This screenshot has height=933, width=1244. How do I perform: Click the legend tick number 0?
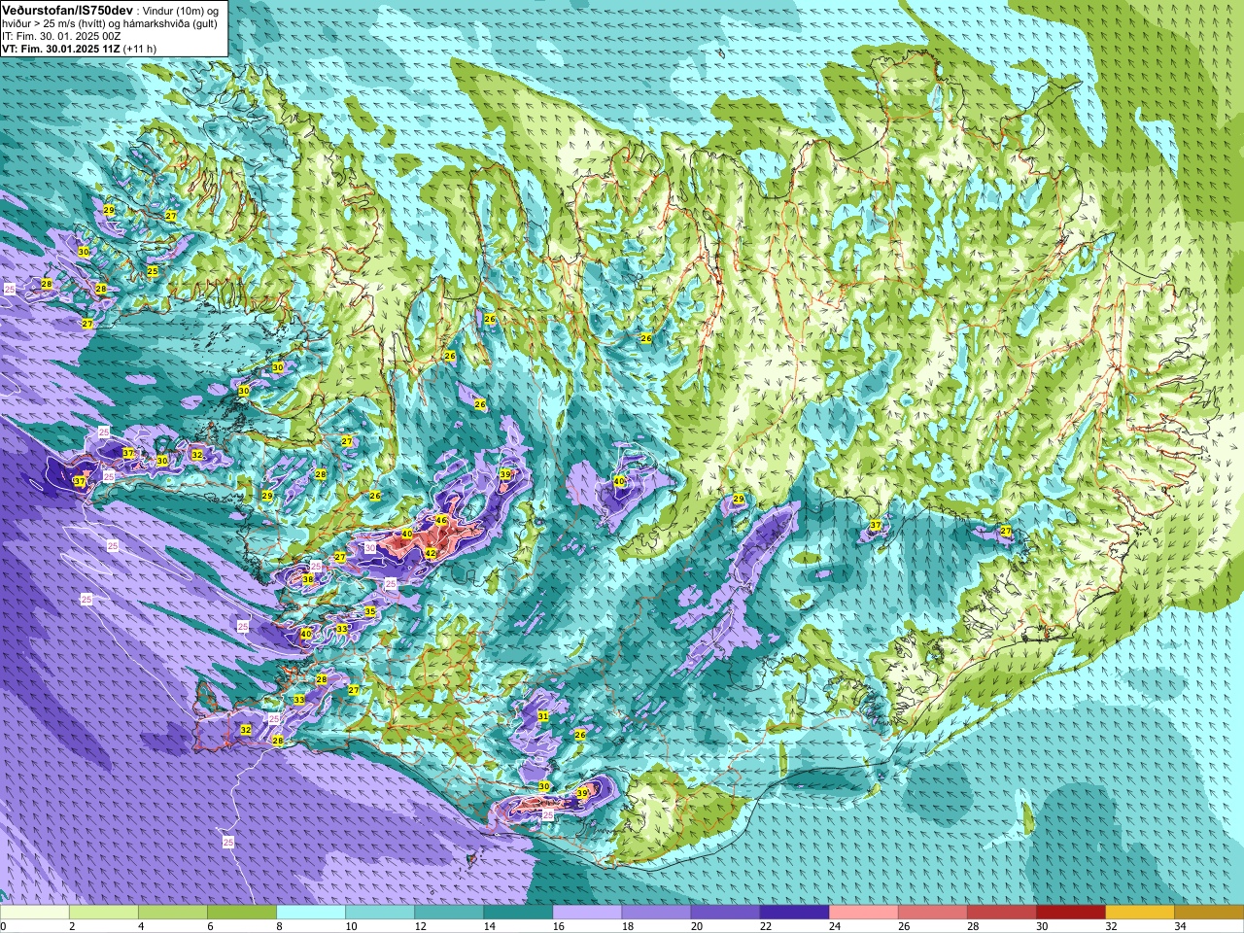coord(4,926)
